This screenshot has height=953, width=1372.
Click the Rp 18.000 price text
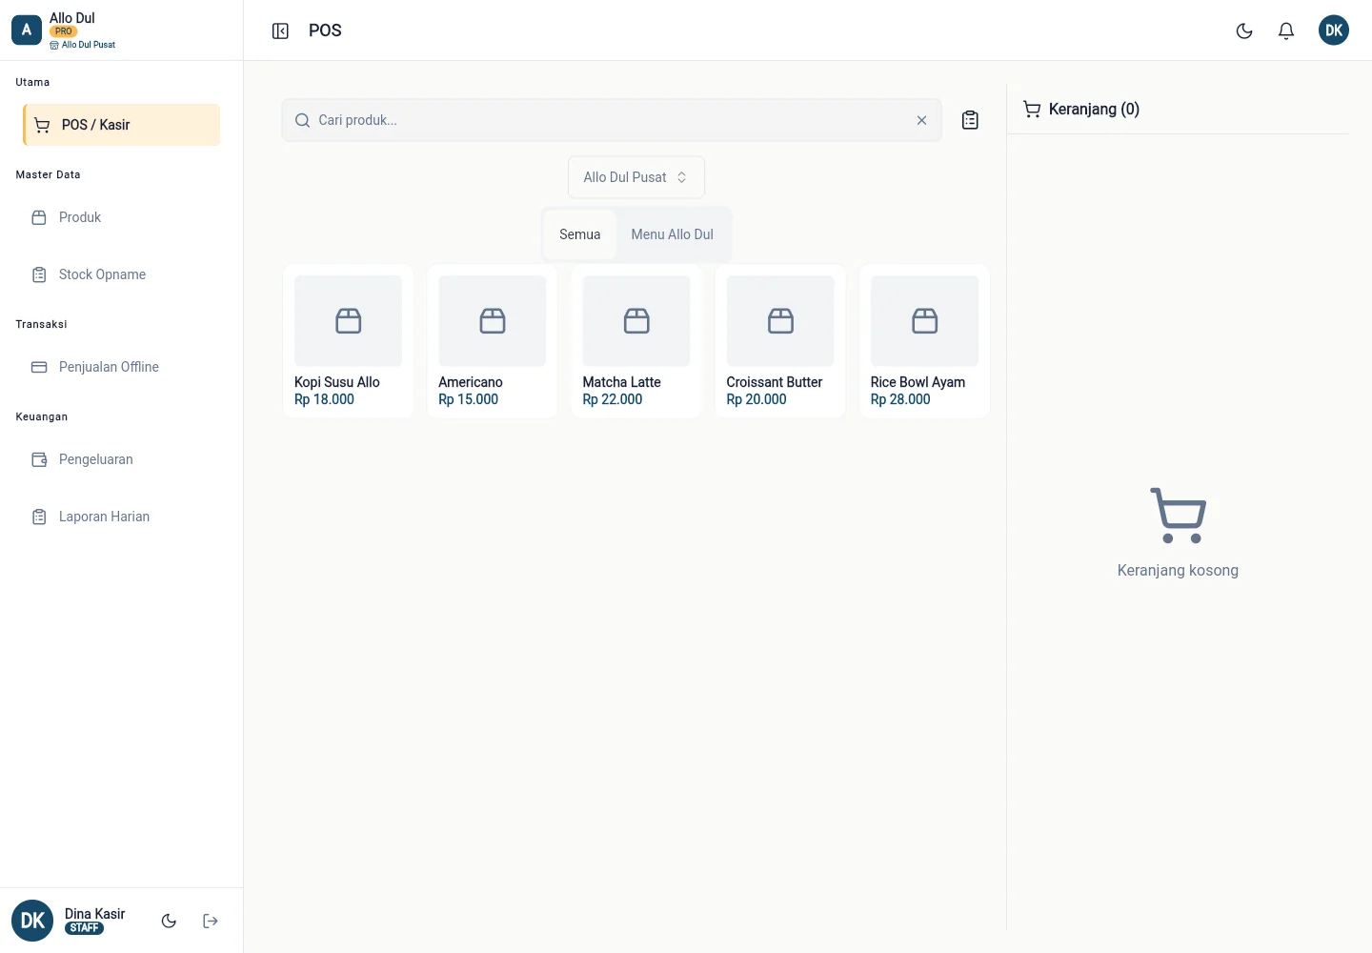324,399
